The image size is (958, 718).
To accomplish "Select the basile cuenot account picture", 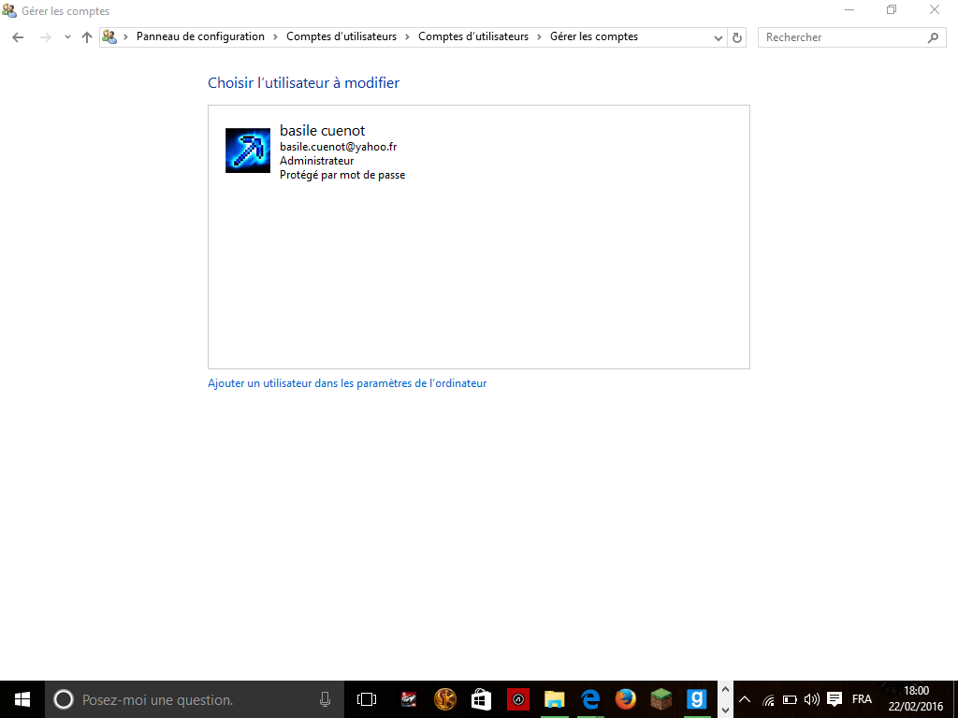I will click(x=247, y=151).
